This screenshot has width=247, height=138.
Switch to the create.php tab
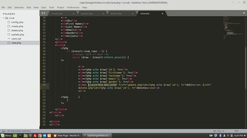[x=62, y=14]
